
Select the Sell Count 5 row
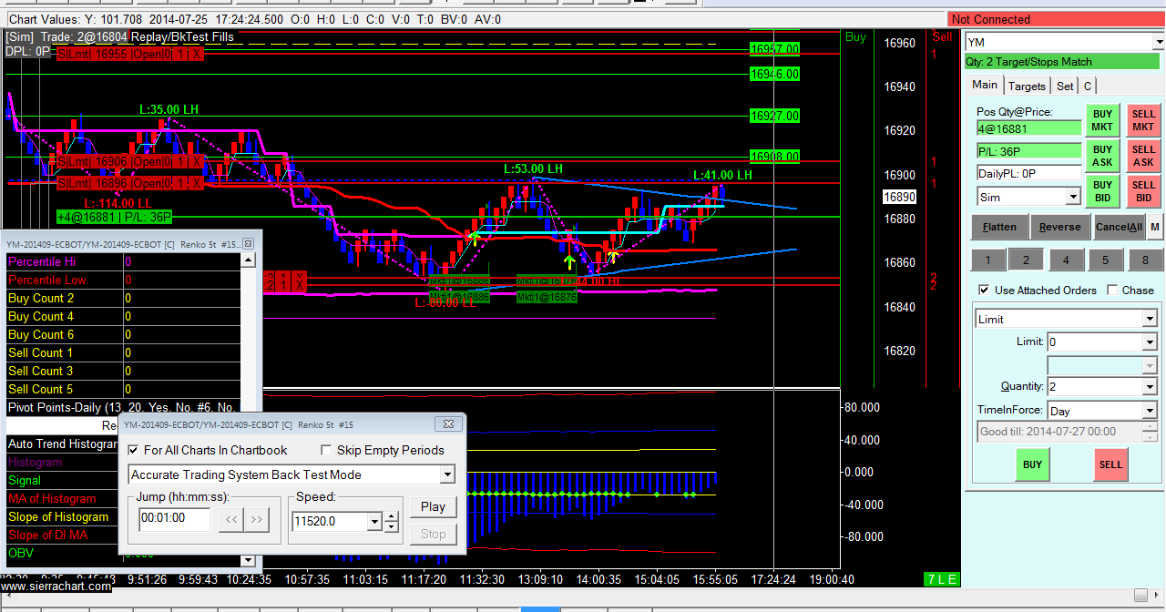point(124,389)
